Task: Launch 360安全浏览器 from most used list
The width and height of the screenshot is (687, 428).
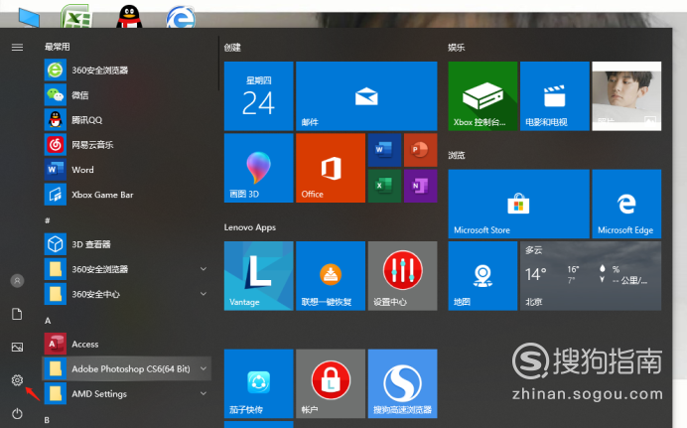Action: pos(127,71)
